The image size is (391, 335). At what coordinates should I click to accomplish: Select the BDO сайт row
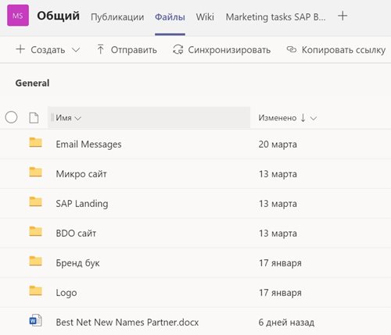pyautogui.click(x=195, y=233)
